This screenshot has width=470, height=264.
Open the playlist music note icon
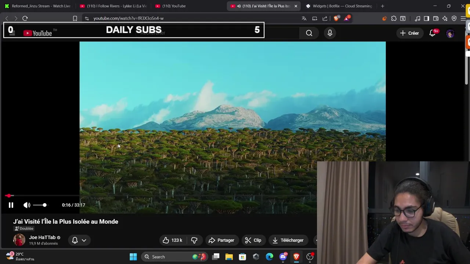[x=417, y=18]
